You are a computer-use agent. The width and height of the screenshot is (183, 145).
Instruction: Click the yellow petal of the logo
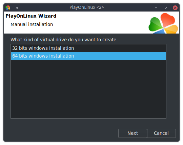pyautogui.click(x=171, y=29)
